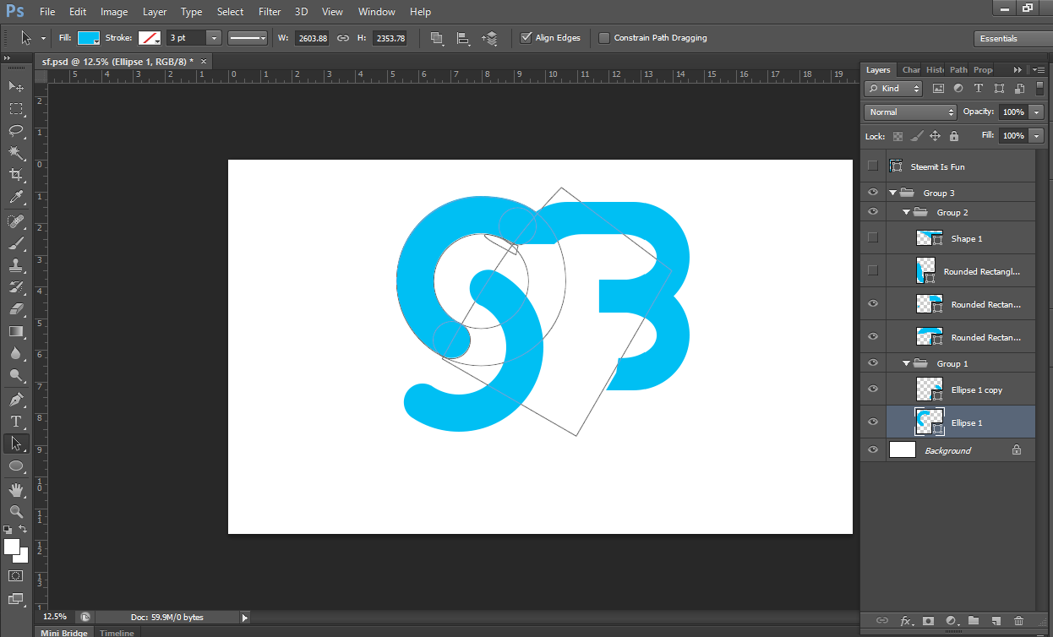Select the Move tool
1053x637 pixels.
pos(16,86)
